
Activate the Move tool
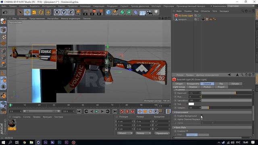pos(27,12)
